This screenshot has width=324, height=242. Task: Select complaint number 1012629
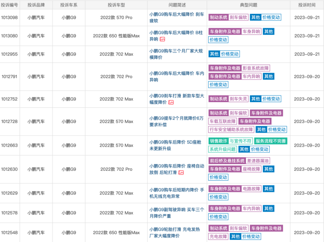[9, 193]
